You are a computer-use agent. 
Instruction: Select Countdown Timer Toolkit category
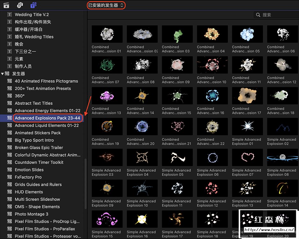42,163
